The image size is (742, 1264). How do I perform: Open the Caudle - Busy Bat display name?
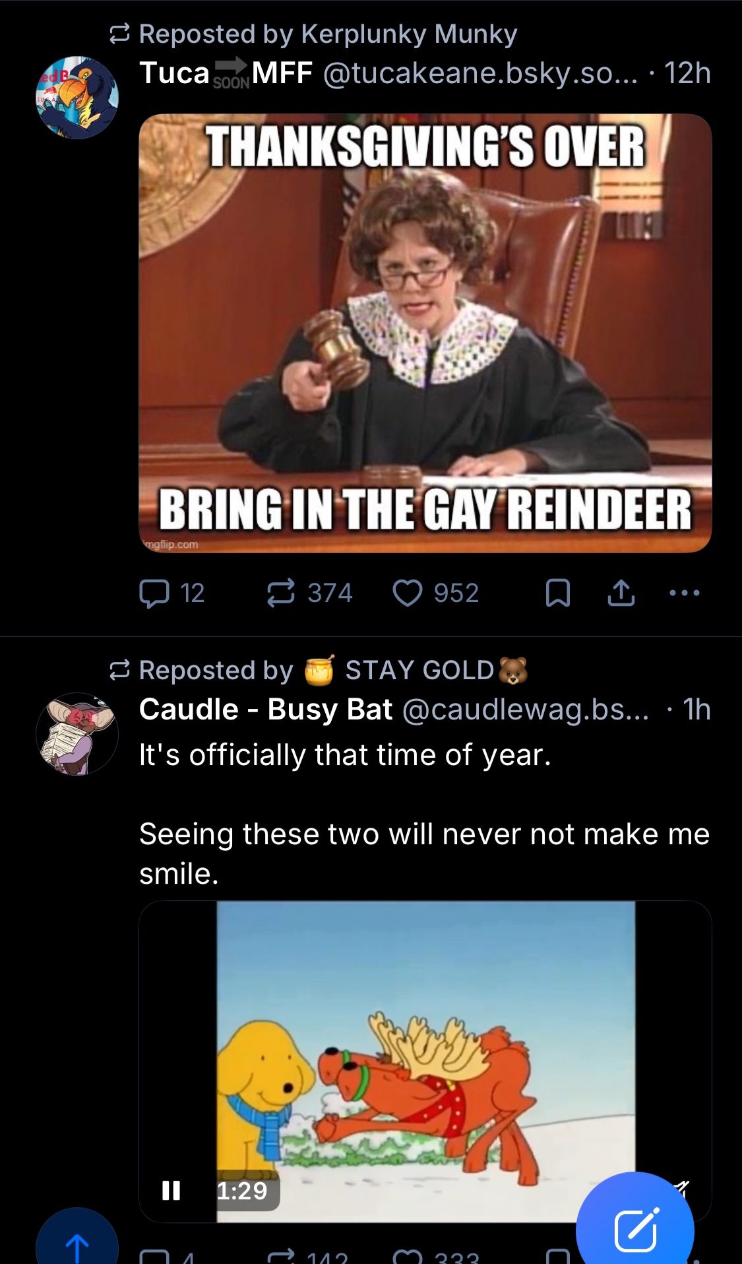click(x=266, y=710)
